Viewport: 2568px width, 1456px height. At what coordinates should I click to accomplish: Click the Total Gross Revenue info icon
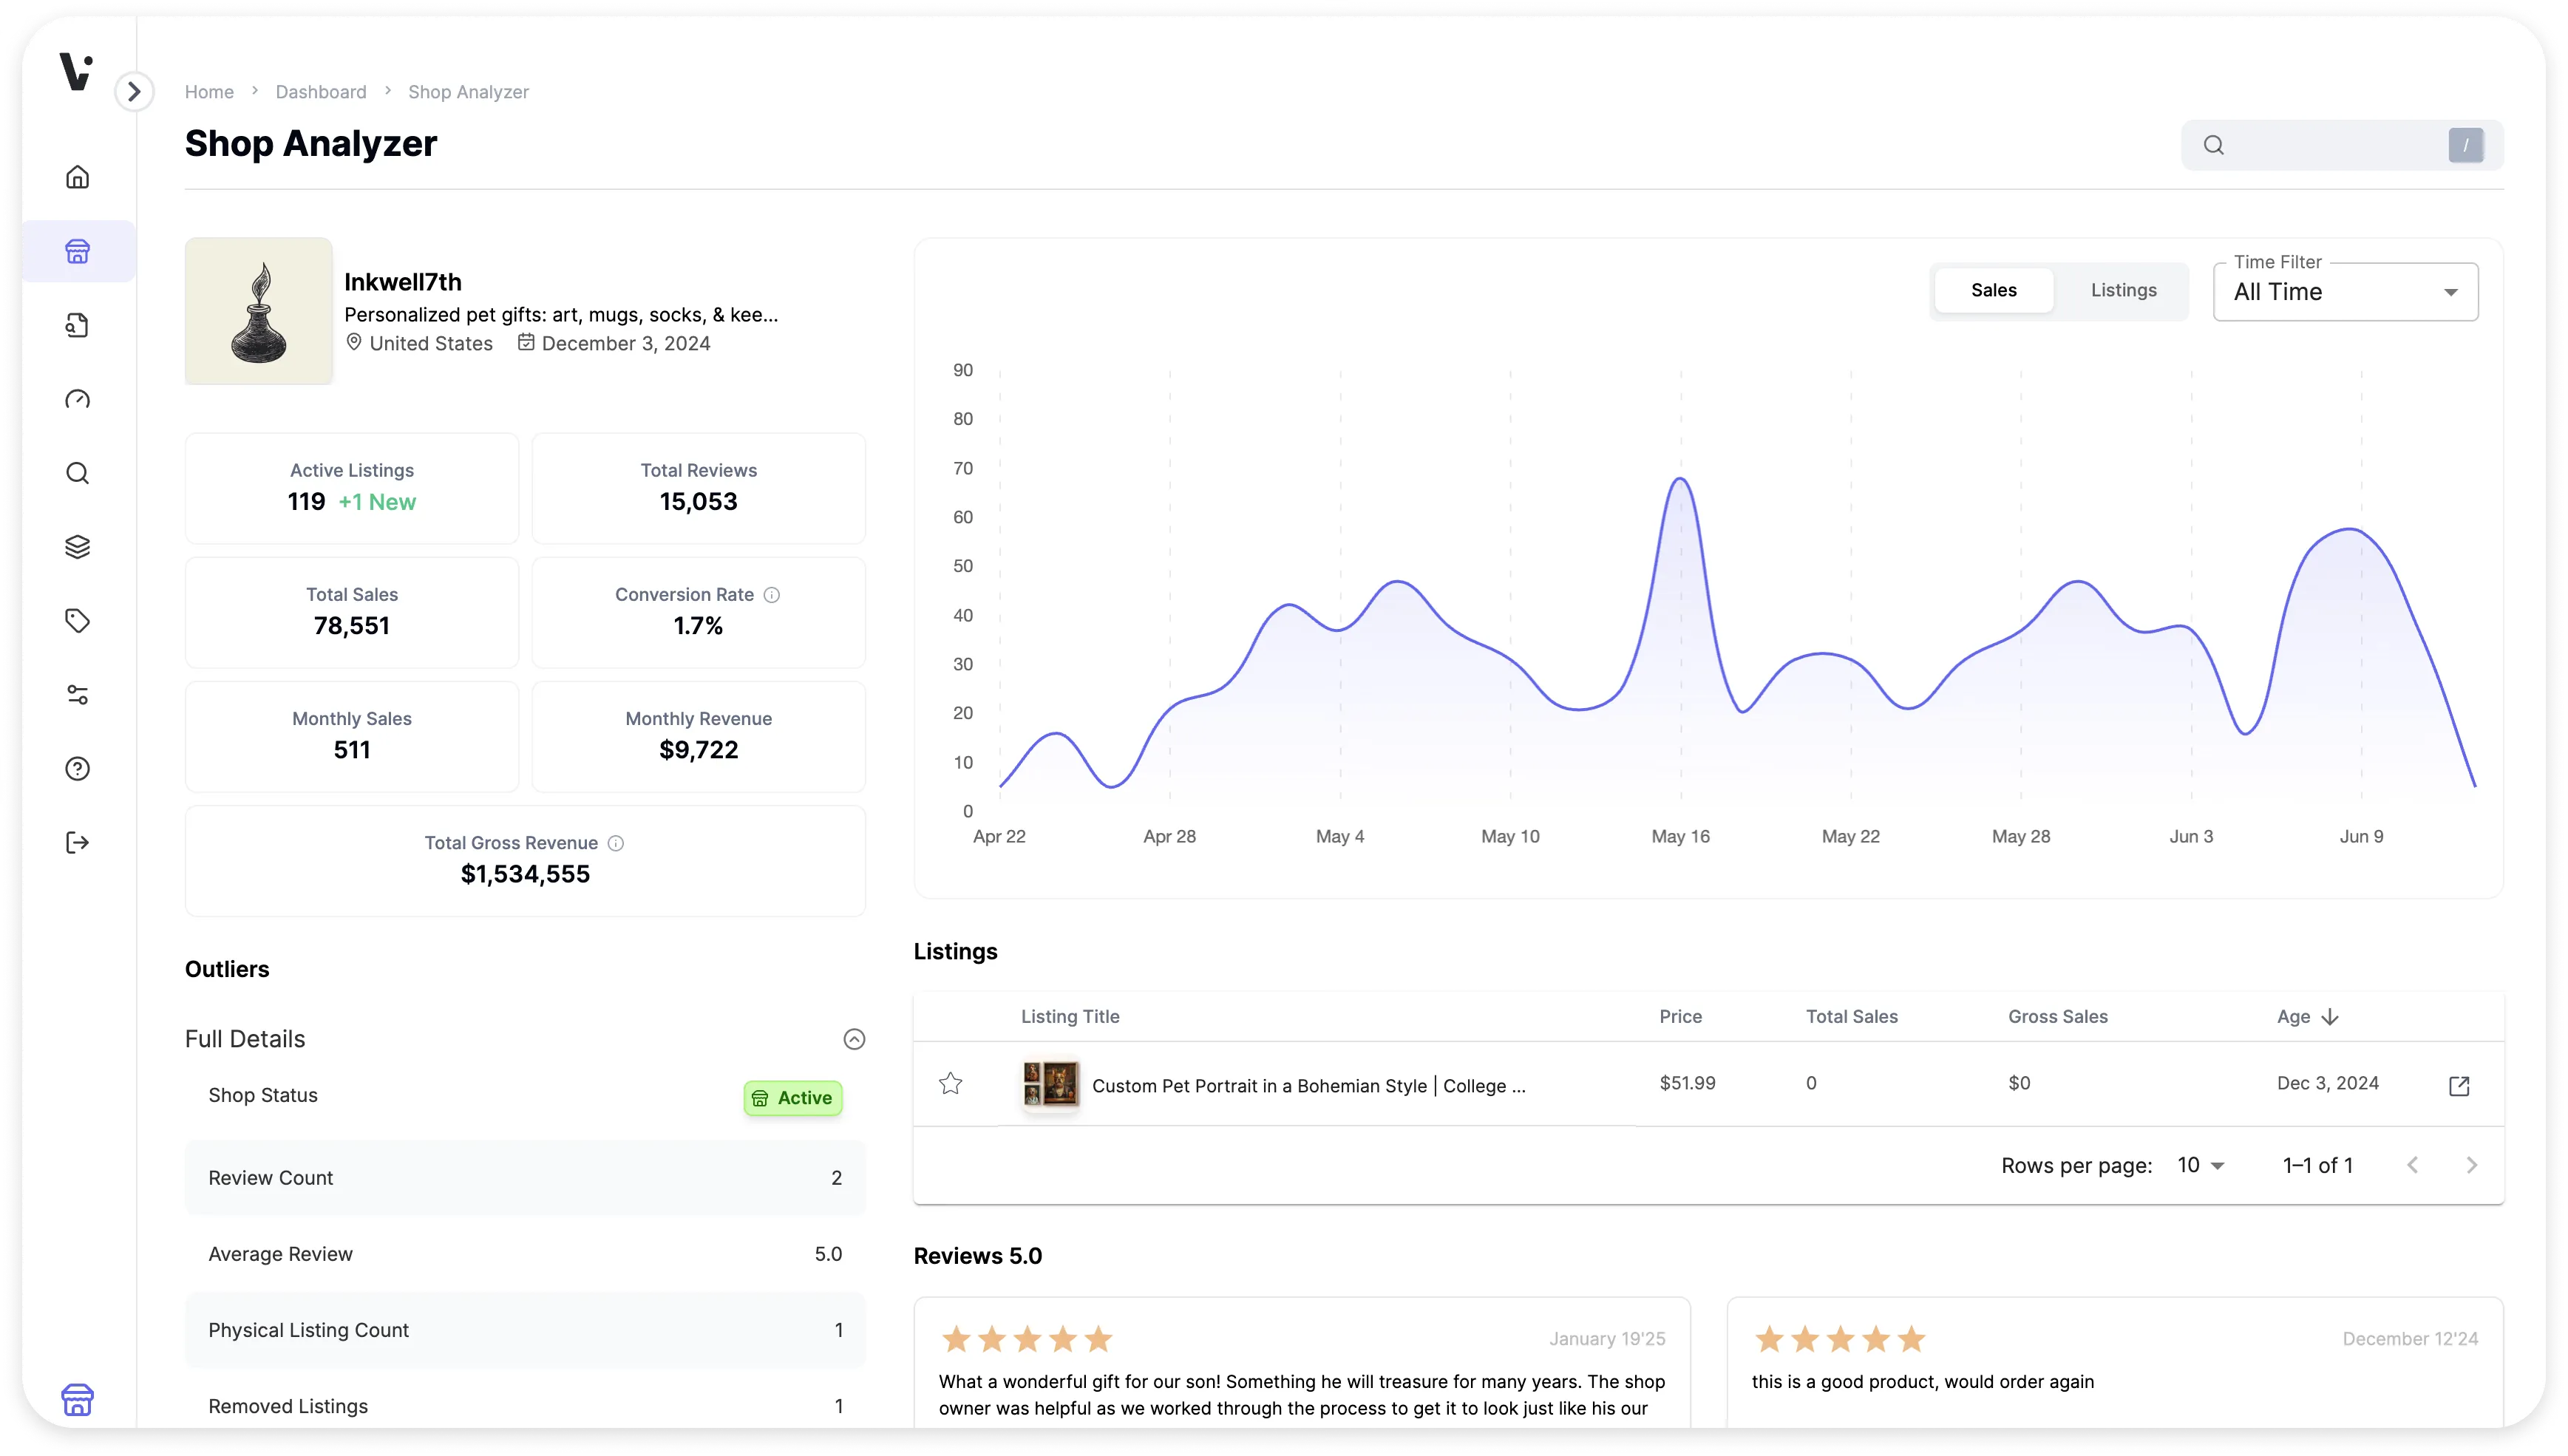(616, 843)
